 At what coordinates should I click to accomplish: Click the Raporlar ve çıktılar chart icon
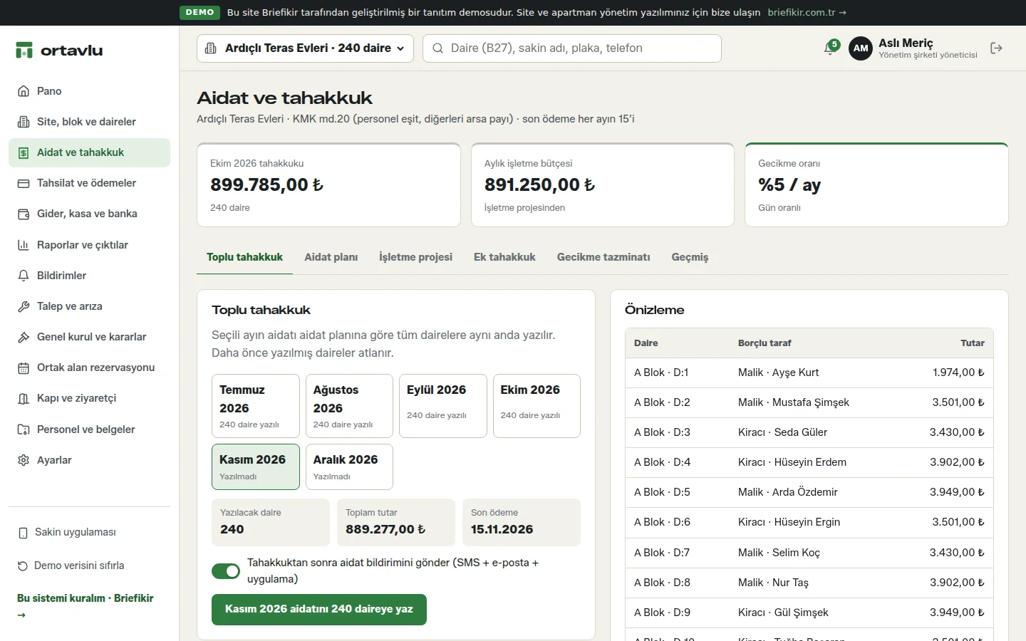click(24, 245)
